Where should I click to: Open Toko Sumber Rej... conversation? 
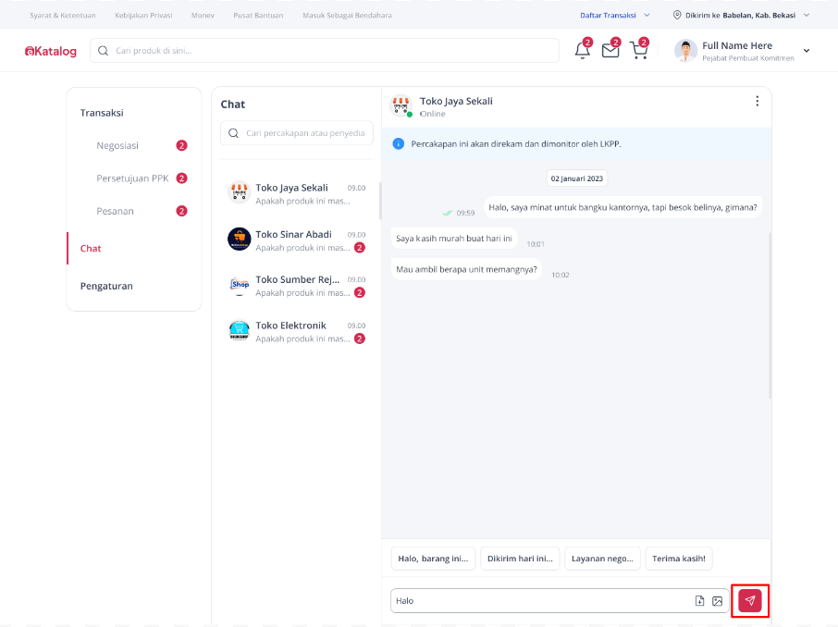click(297, 286)
